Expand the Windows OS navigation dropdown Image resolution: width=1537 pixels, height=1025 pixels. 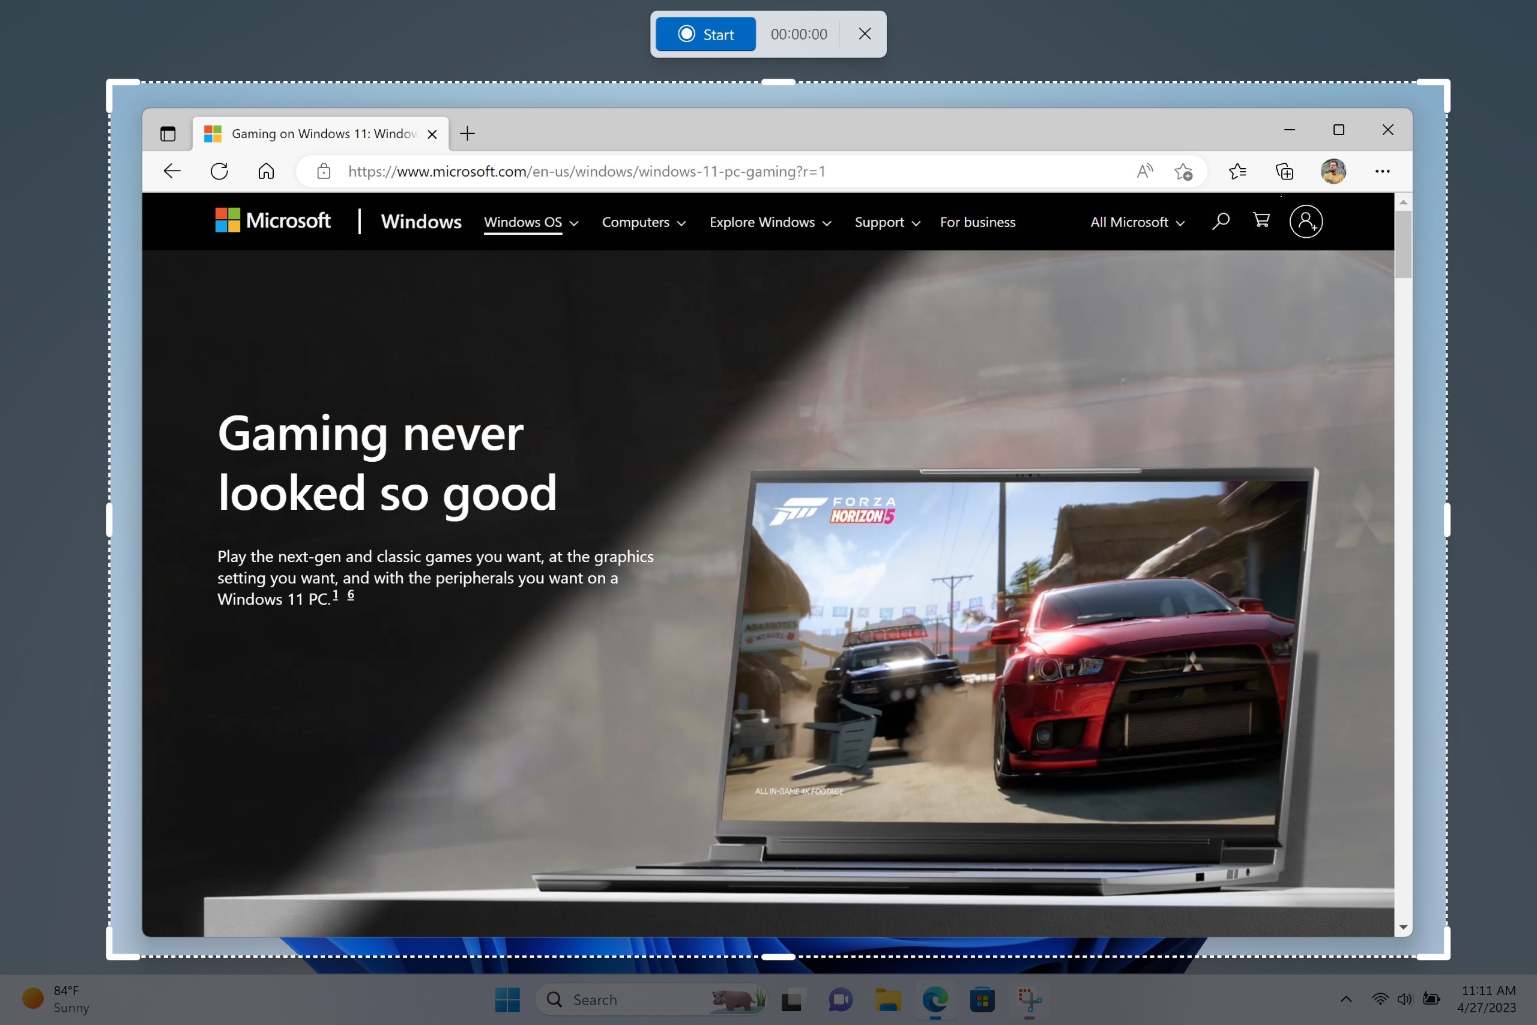[530, 222]
